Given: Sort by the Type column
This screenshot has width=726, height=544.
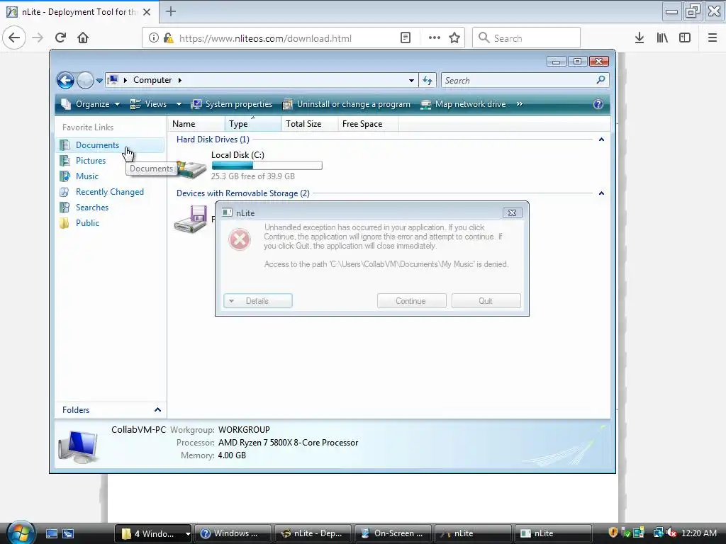Looking at the screenshot, I should 253,124.
